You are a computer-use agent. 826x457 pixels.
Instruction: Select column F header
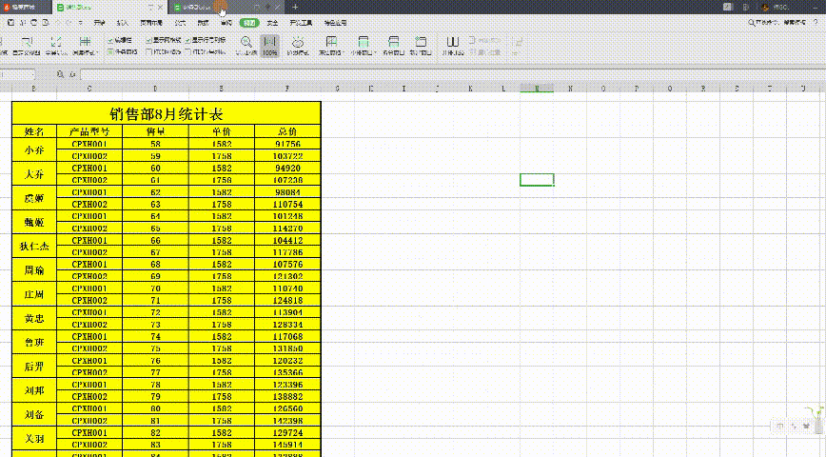point(287,89)
